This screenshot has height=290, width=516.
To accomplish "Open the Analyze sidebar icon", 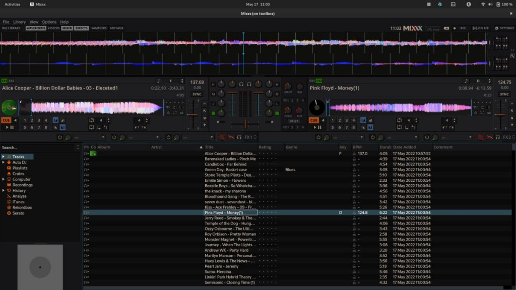I will (9, 196).
